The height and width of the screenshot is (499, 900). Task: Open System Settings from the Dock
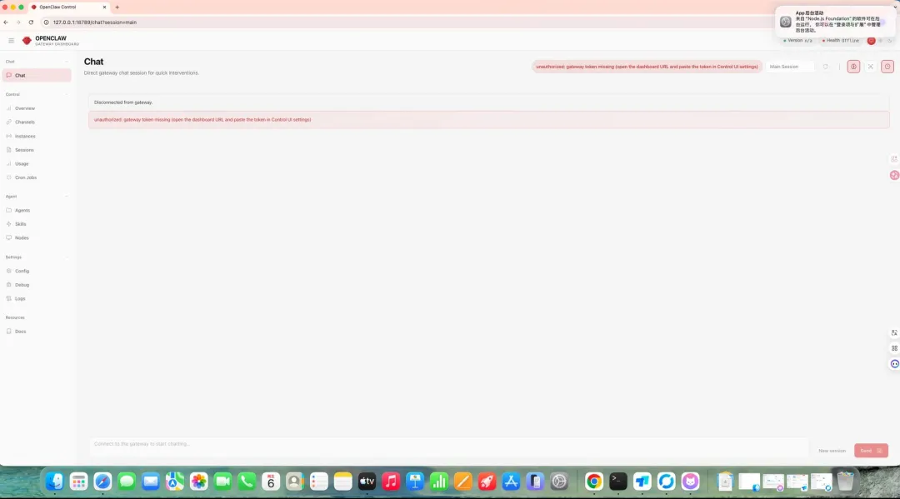tap(559, 482)
